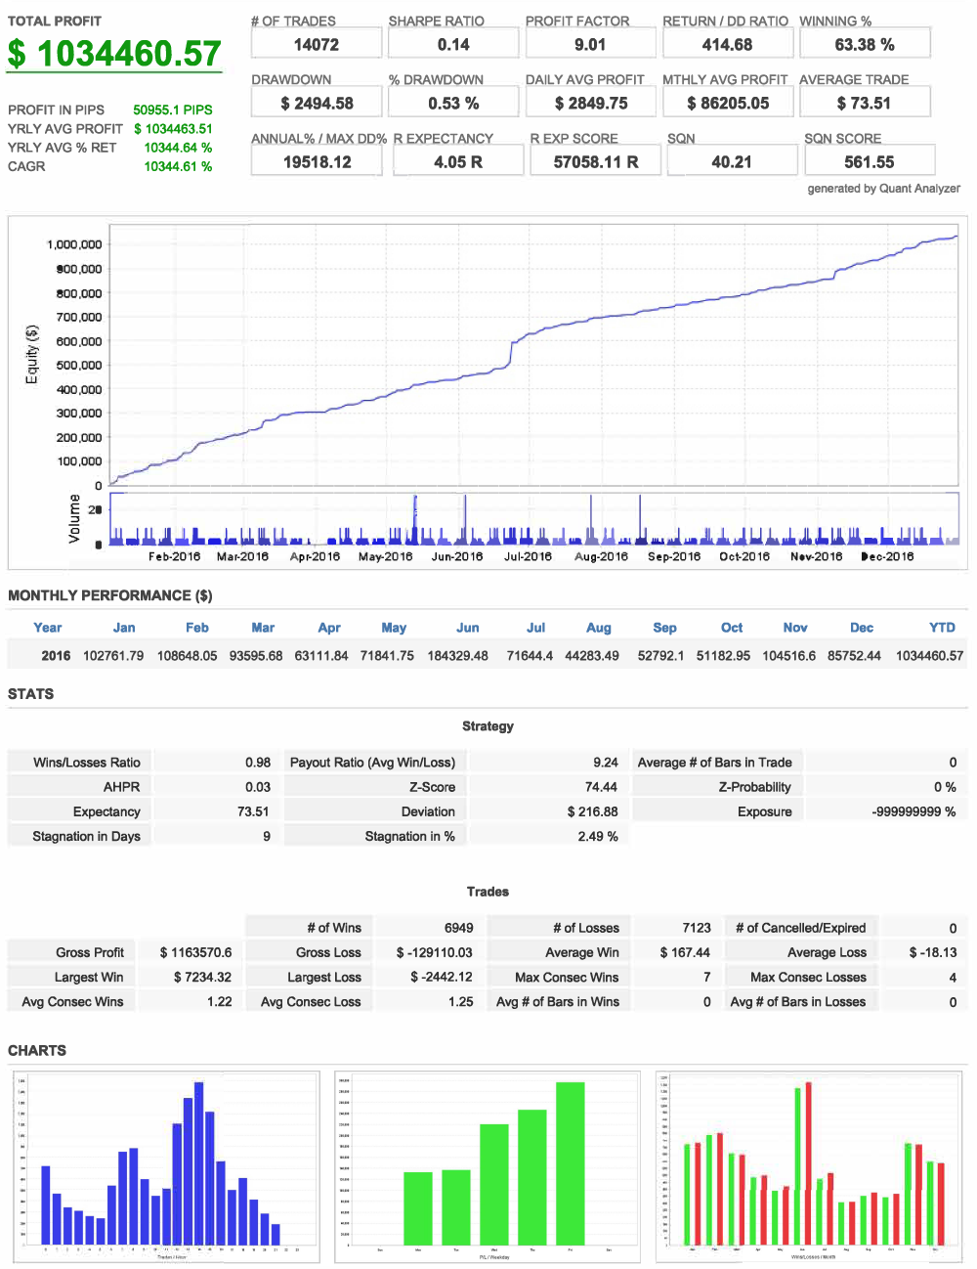Click the Profit Factor value box 9.01
977x1269 pixels.
tap(590, 45)
